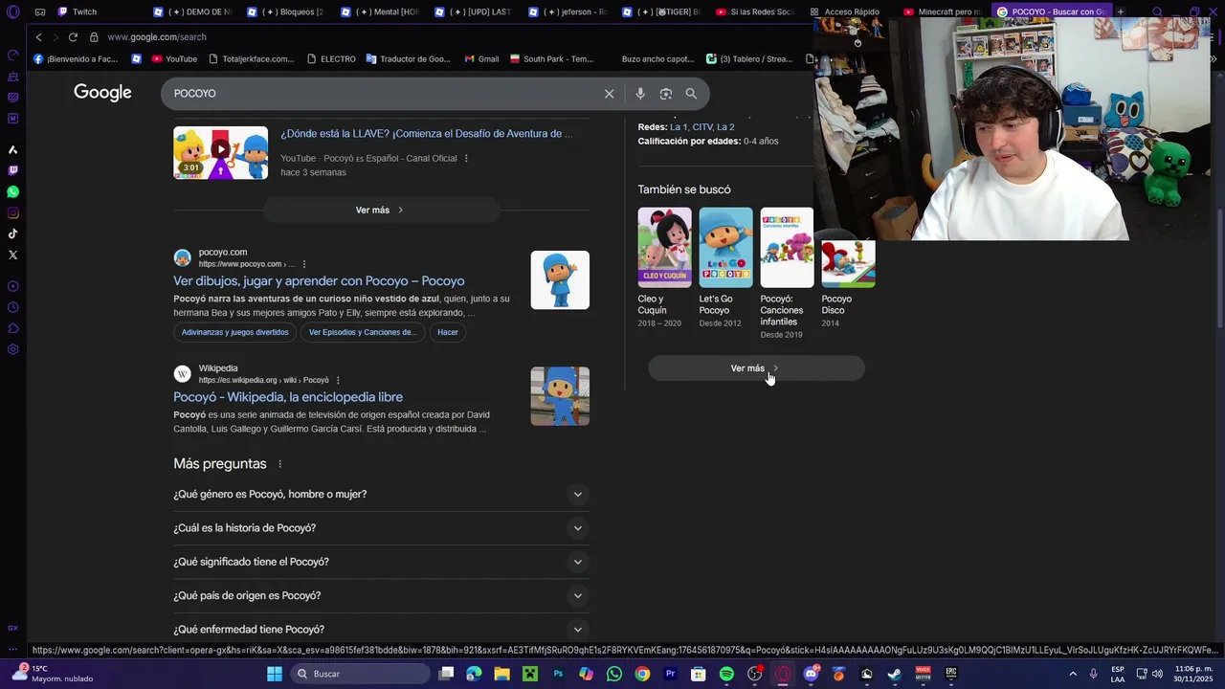Open pocoyo.com result image thumbnail

click(x=560, y=280)
